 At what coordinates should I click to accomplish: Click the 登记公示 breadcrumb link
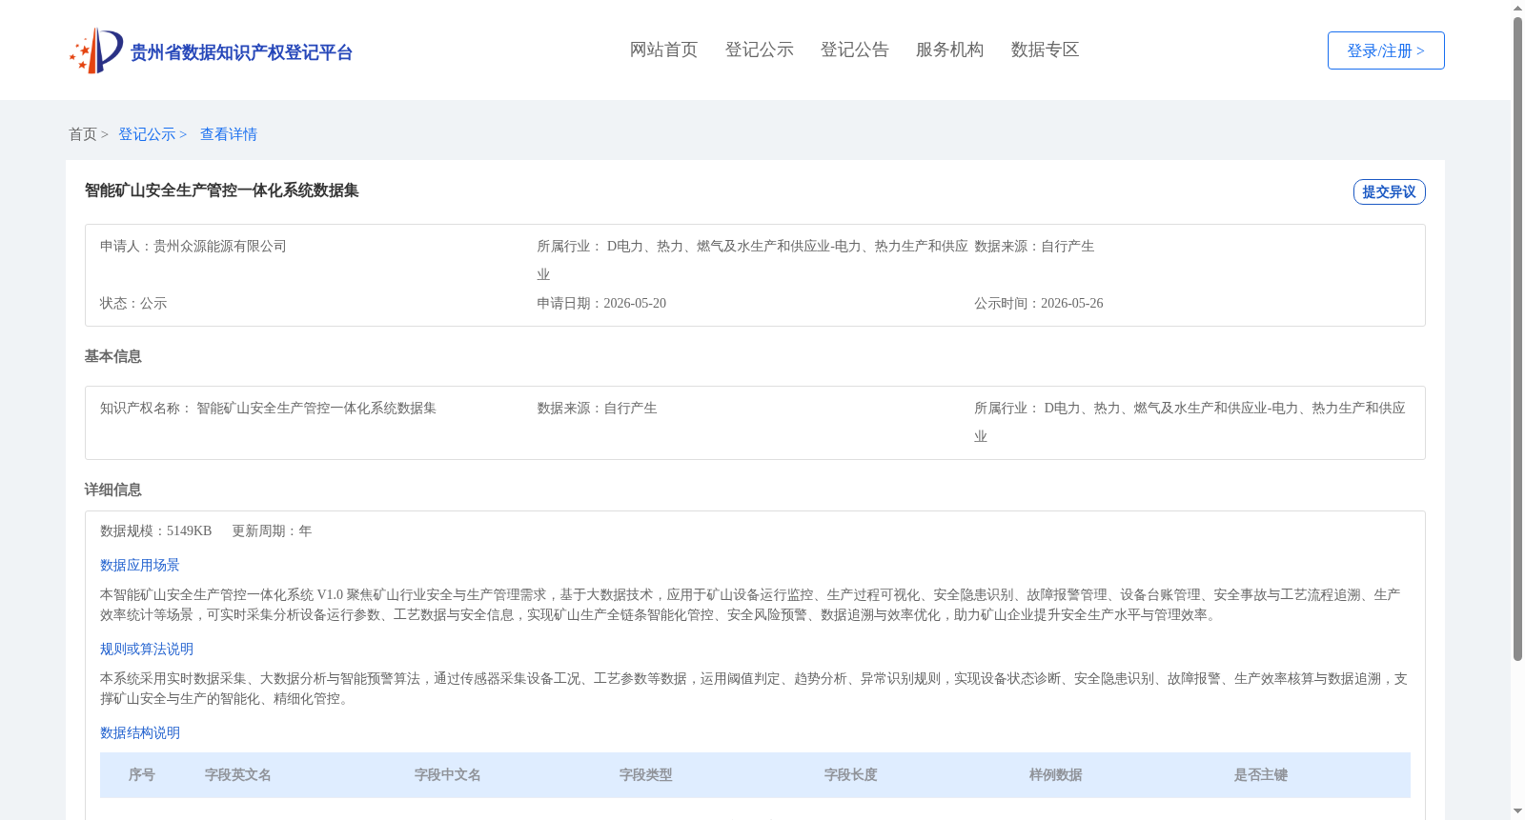pyautogui.click(x=152, y=134)
